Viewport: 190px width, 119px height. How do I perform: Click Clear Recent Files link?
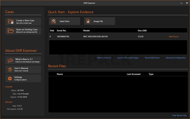click(179, 116)
